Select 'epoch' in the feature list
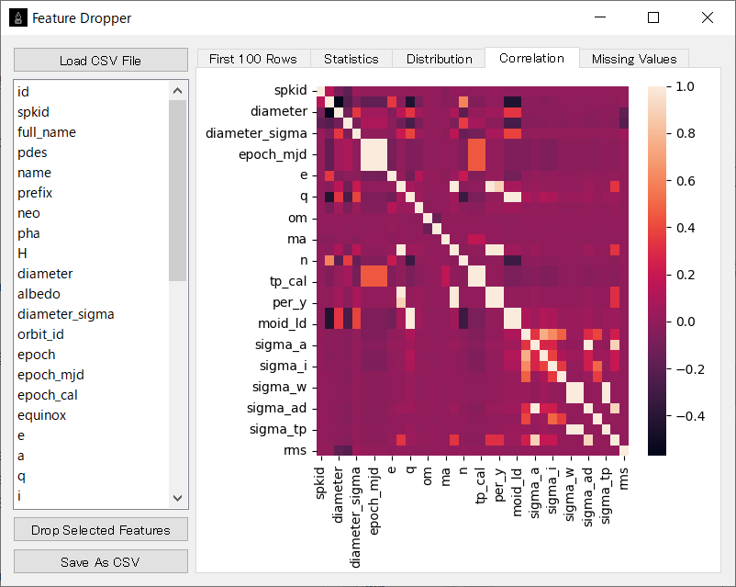 (x=92, y=355)
